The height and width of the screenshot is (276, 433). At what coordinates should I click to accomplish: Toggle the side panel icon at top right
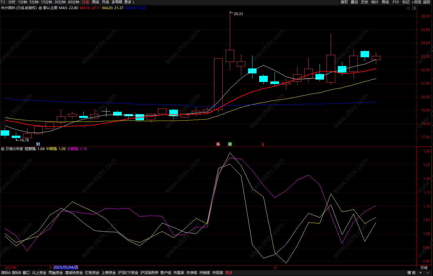point(414,8)
